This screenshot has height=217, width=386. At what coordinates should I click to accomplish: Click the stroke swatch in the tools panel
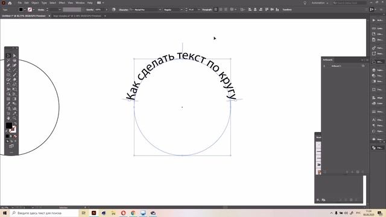tap(13, 130)
